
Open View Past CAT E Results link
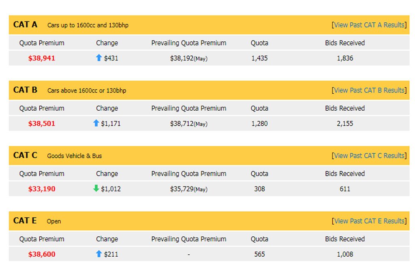click(369, 221)
